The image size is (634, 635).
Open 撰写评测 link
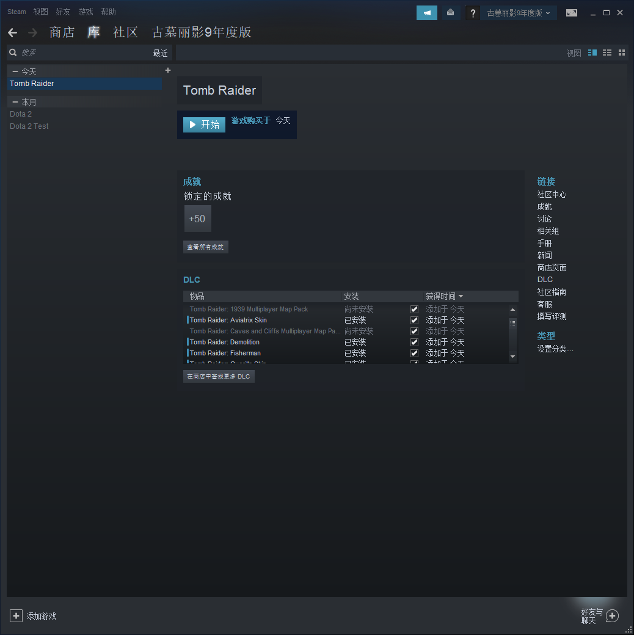[552, 316]
